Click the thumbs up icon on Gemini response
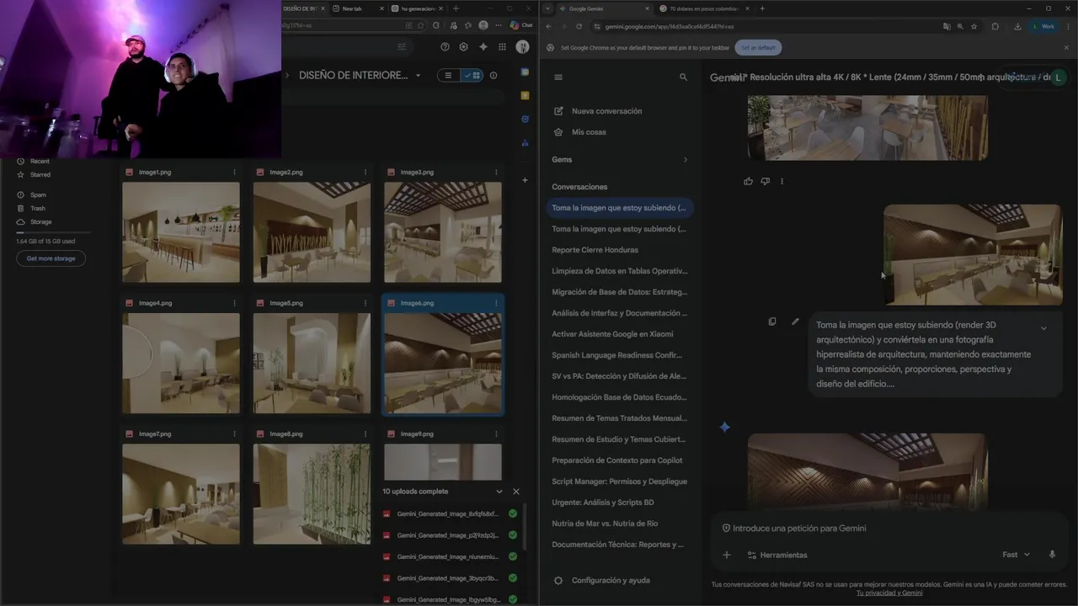 [748, 181]
